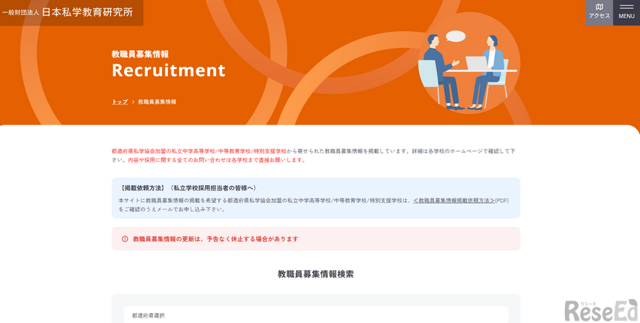Open 教職員募集情報掲載依頼方法 PDF link
The width and height of the screenshot is (640, 323).
pyautogui.click(x=454, y=201)
